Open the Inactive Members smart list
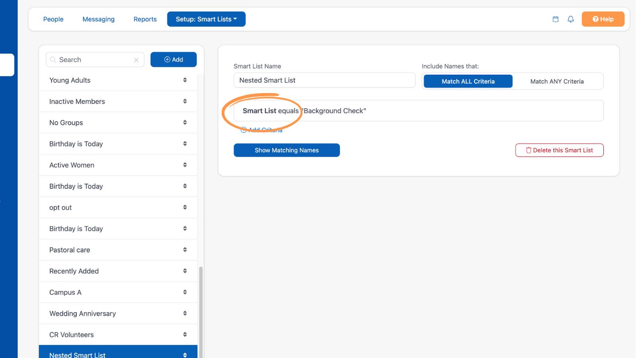This screenshot has height=358, width=636. pyautogui.click(x=118, y=101)
